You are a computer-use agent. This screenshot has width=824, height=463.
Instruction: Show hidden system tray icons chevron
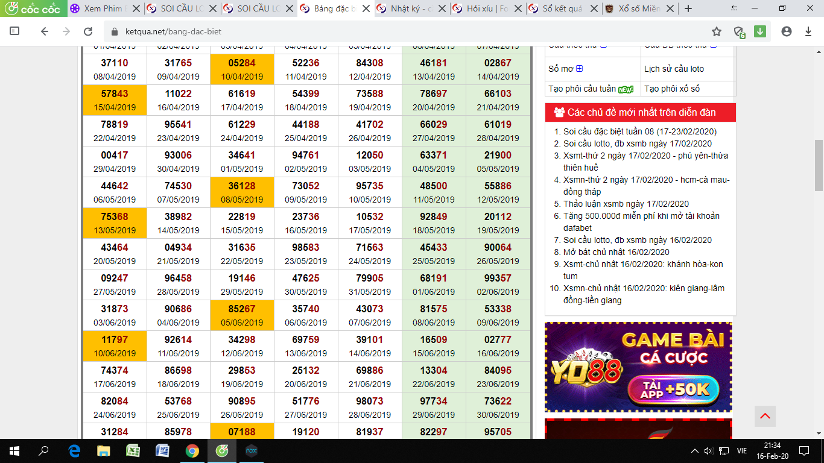coord(695,450)
